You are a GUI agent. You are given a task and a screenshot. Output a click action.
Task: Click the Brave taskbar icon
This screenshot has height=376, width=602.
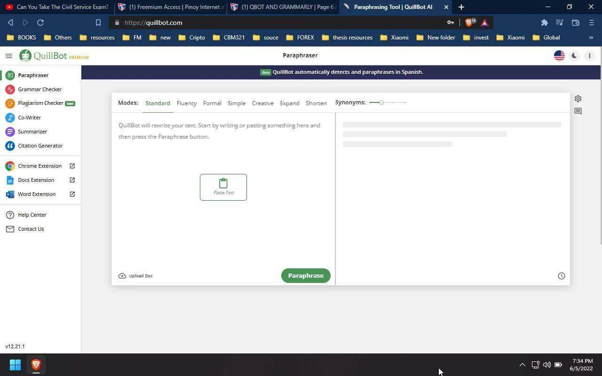coord(36,365)
